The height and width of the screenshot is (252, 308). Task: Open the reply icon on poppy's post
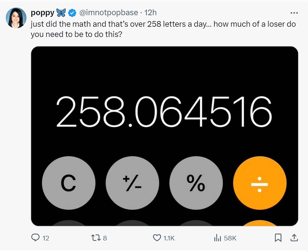[x=35, y=238]
